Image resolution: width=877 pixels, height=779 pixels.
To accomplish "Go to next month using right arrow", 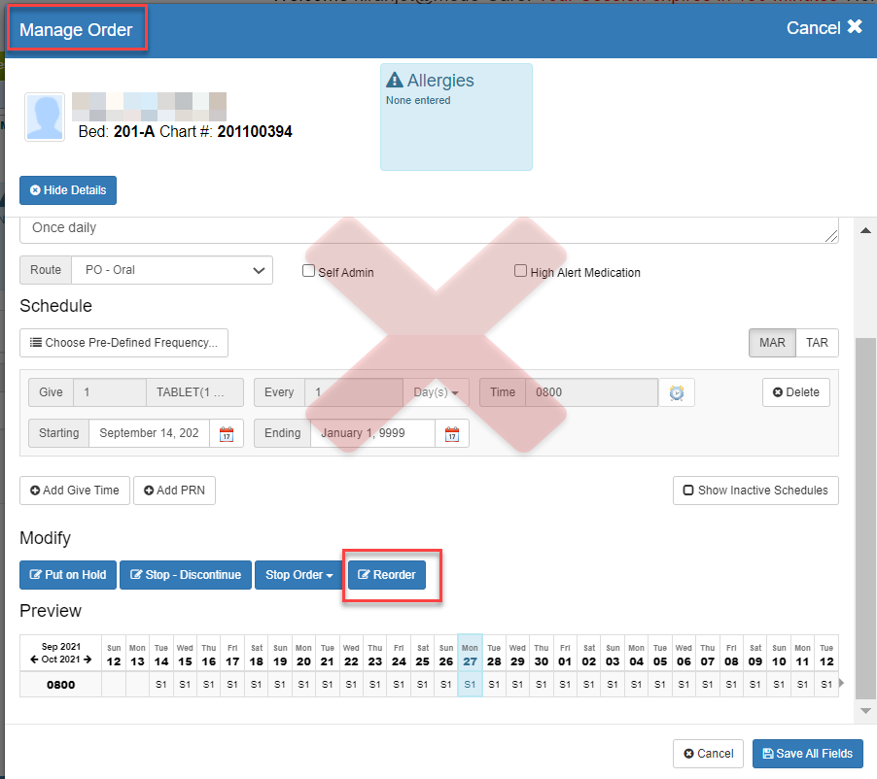I will click(x=87, y=660).
